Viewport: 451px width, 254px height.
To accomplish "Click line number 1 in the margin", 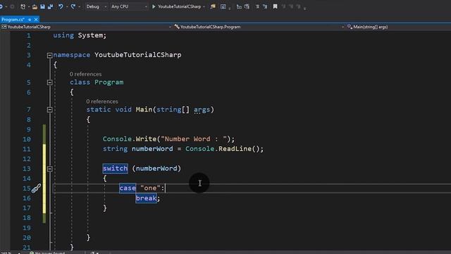I will click(x=28, y=36).
